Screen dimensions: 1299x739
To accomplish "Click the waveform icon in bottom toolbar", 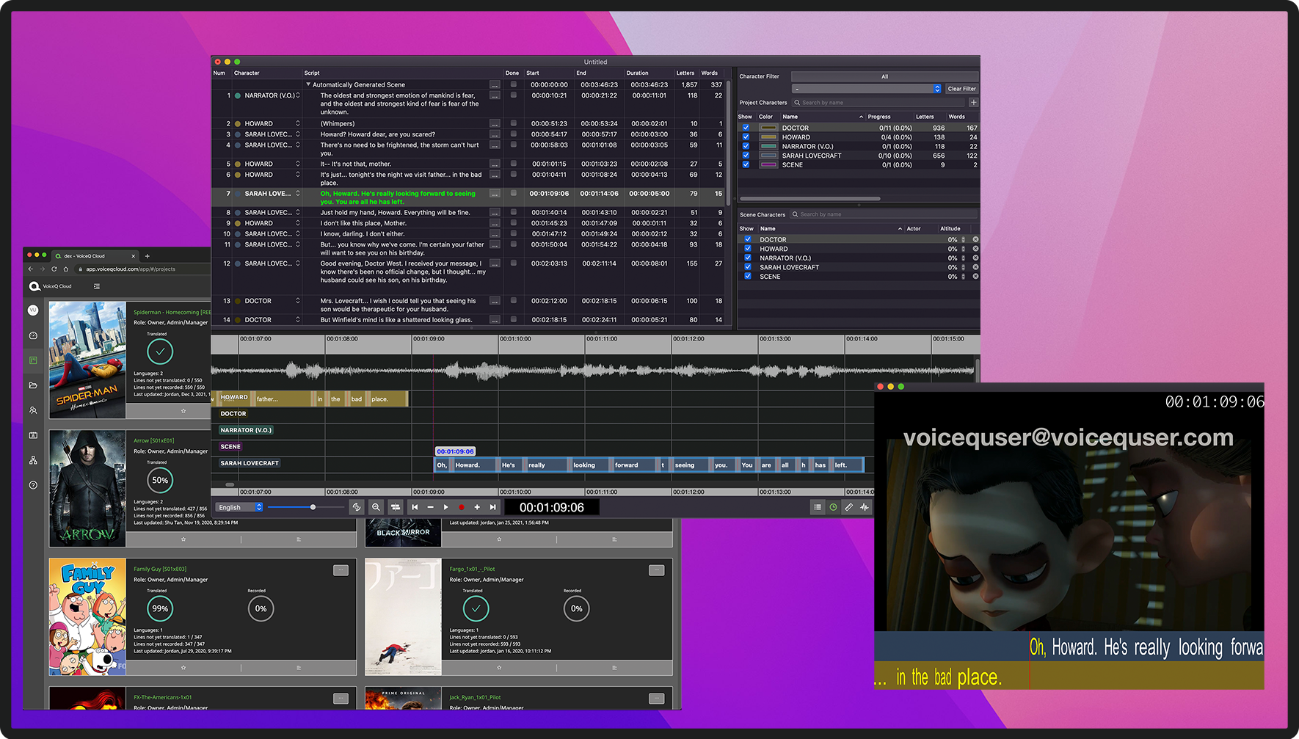I will (x=865, y=507).
